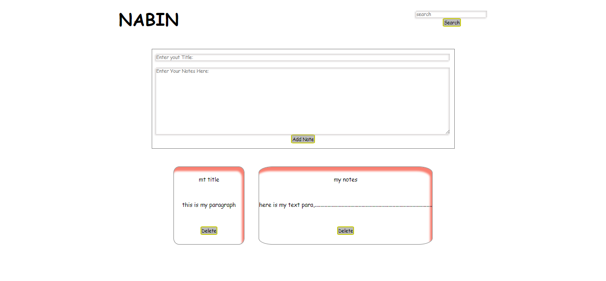
Task: Select the 'mt title' note heading
Action: [x=209, y=180]
